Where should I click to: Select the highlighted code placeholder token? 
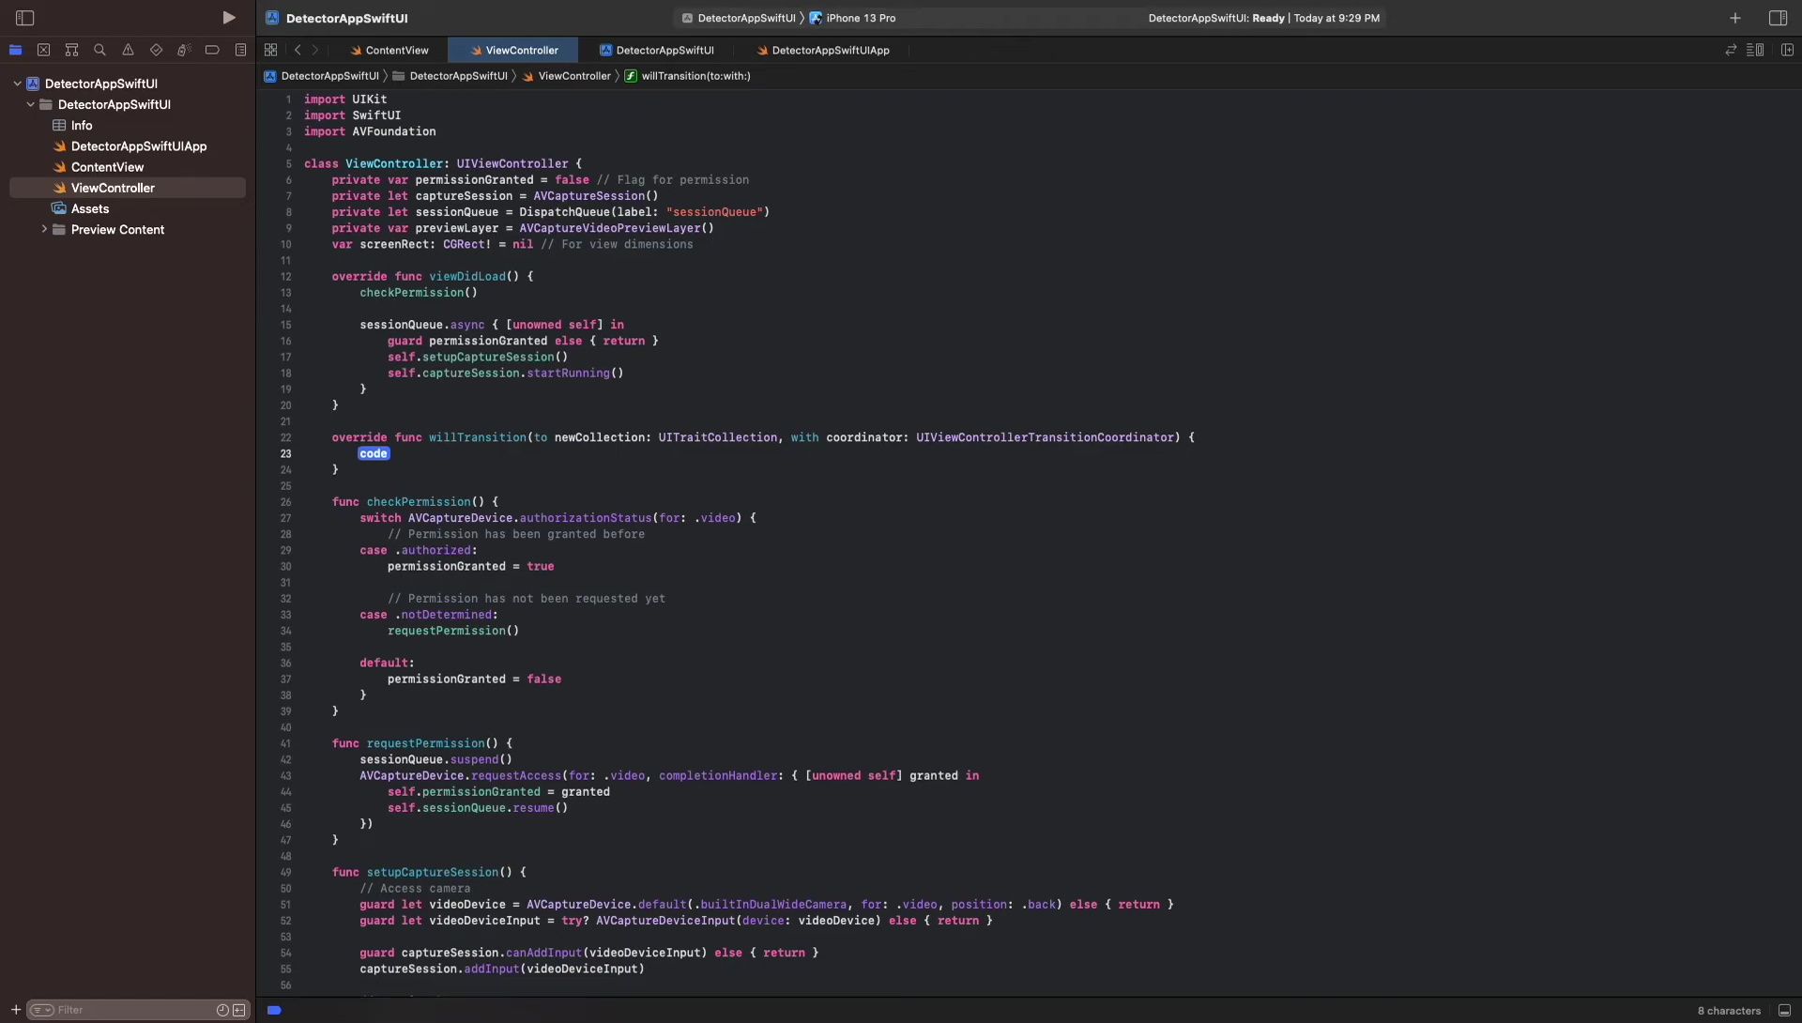coord(374,453)
